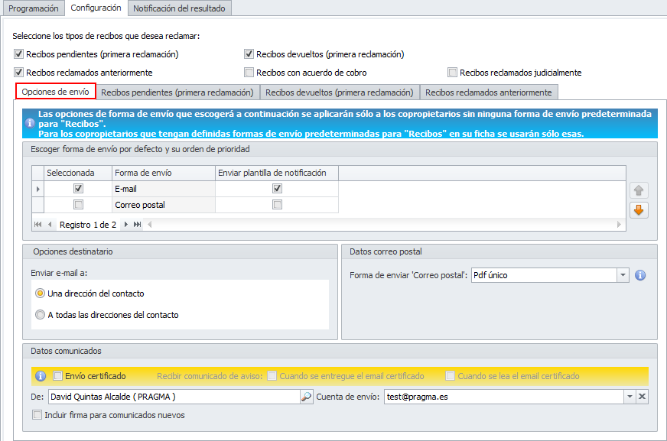The width and height of the screenshot is (667, 441).
Task: Go to last record in navigator
Action: coord(137,225)
